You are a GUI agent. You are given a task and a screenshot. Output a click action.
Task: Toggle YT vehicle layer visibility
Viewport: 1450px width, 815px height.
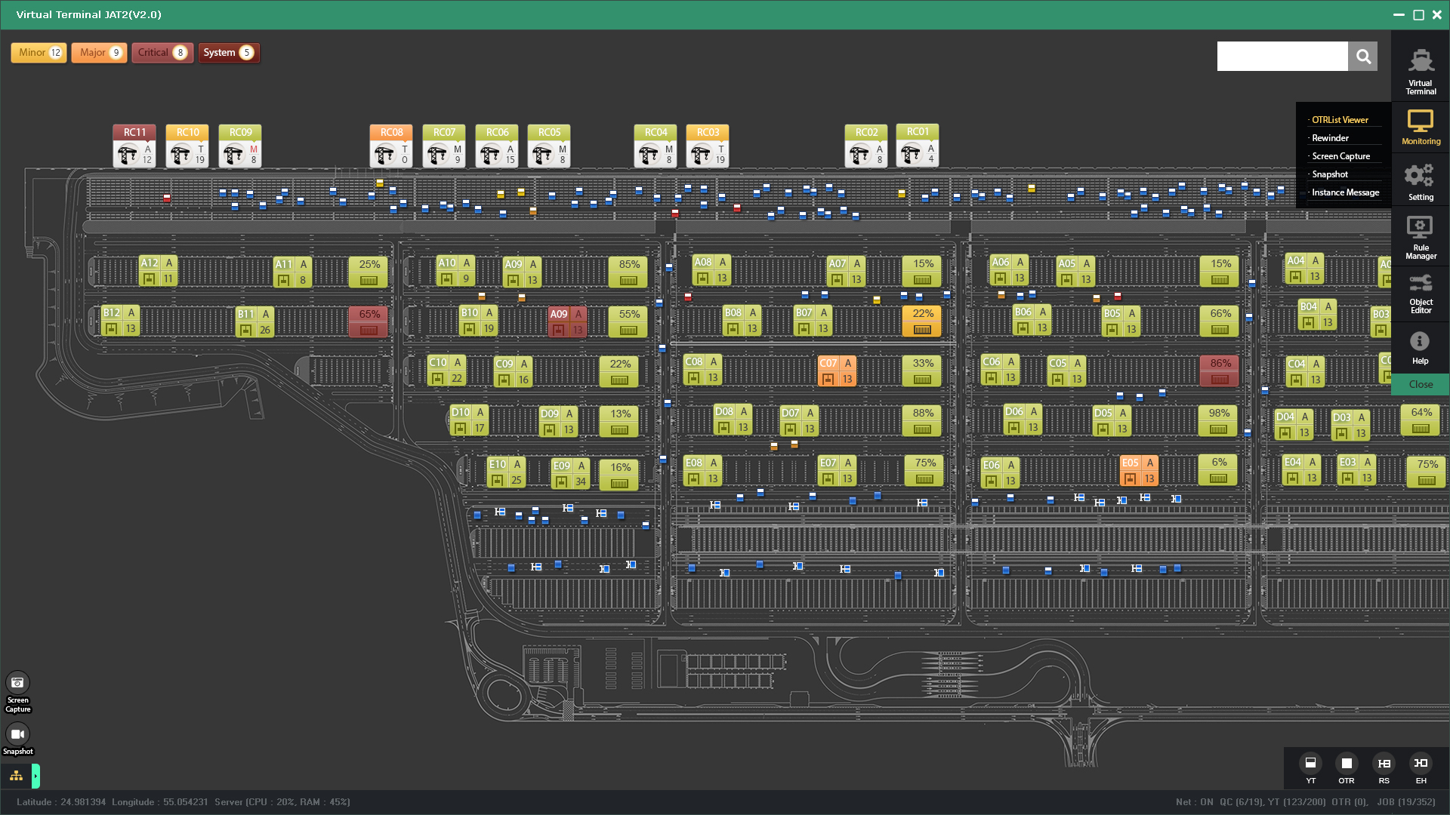point(1310,764)
